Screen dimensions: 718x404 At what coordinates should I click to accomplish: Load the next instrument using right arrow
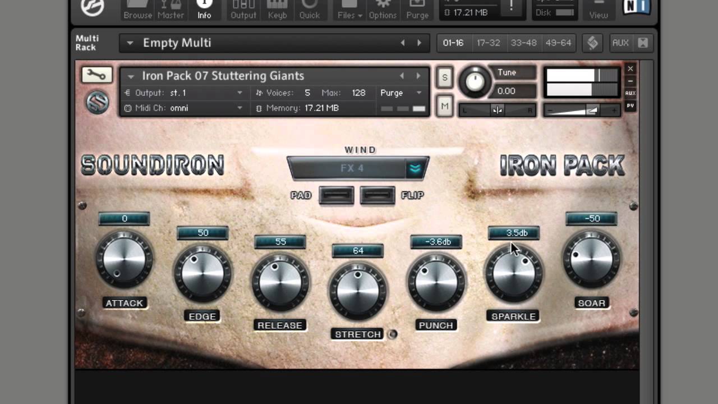pos(418,76)
